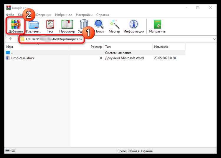Open the Настройки menu
Image resolution: width=221 pixels, height=158 pixels.
coord(84,15)
